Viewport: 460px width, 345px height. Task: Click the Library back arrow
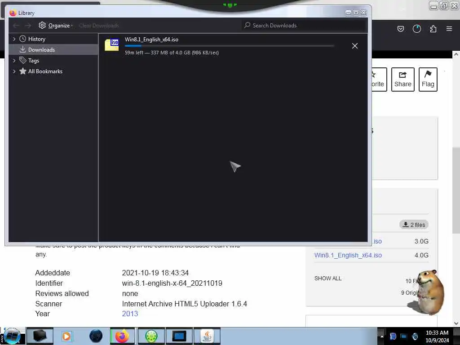pos(16,26)
